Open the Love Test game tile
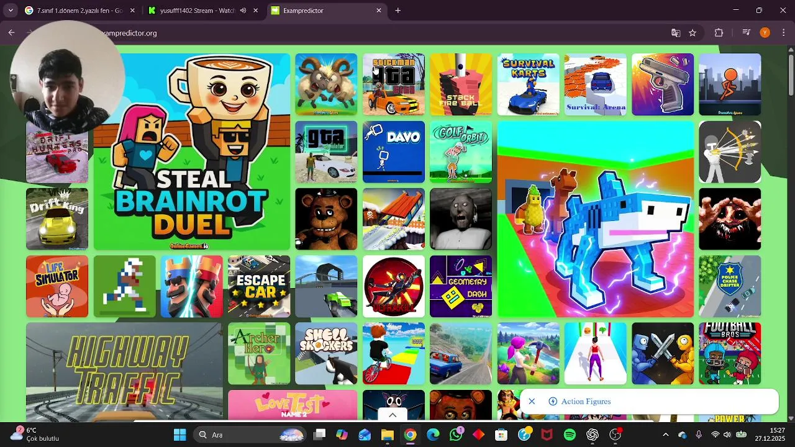The height and width of the screenshot is (447, 795). [293, 405]
